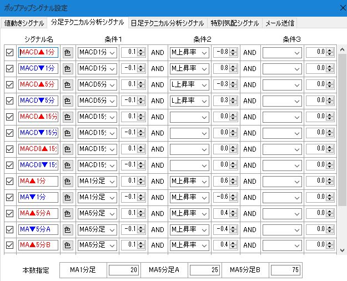Image resolution: width=347 pixels, height=281 pixels.
Task: Uncheck the MACD▲1分 signal checkbox
Action: [9, 53]
